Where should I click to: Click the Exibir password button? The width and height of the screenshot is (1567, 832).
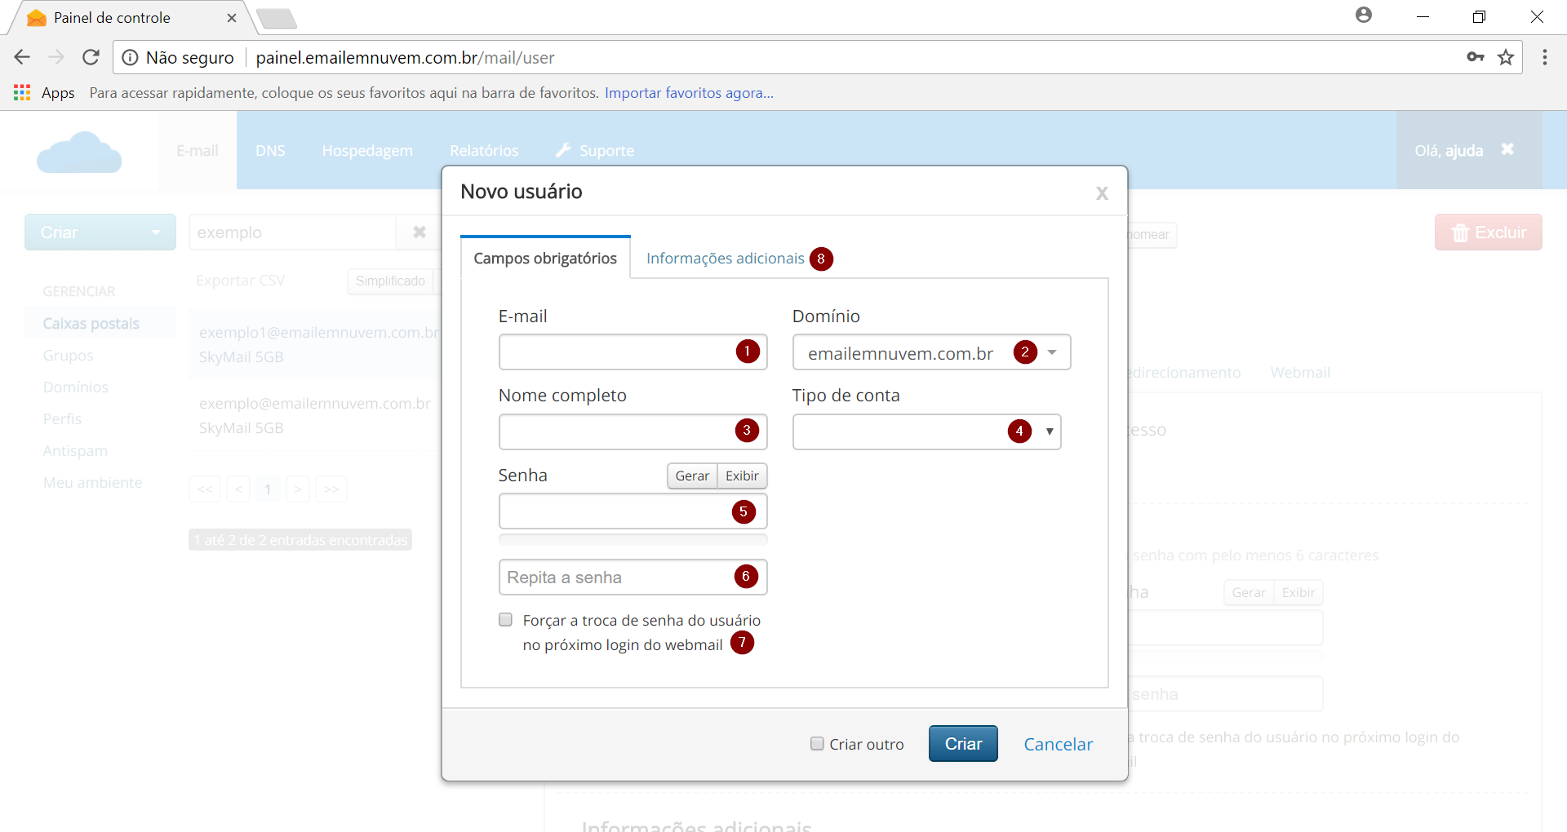pos(742,476)
